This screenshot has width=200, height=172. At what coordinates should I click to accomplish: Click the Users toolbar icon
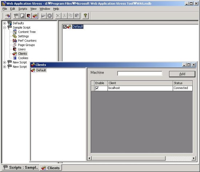tap(29, 16)
